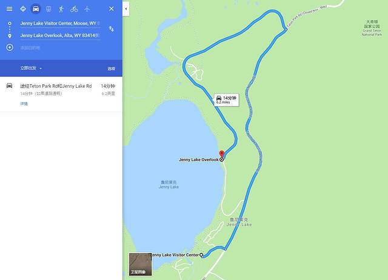Open the leave now time dropdown
388x280 pixels.
click(31, 68)
